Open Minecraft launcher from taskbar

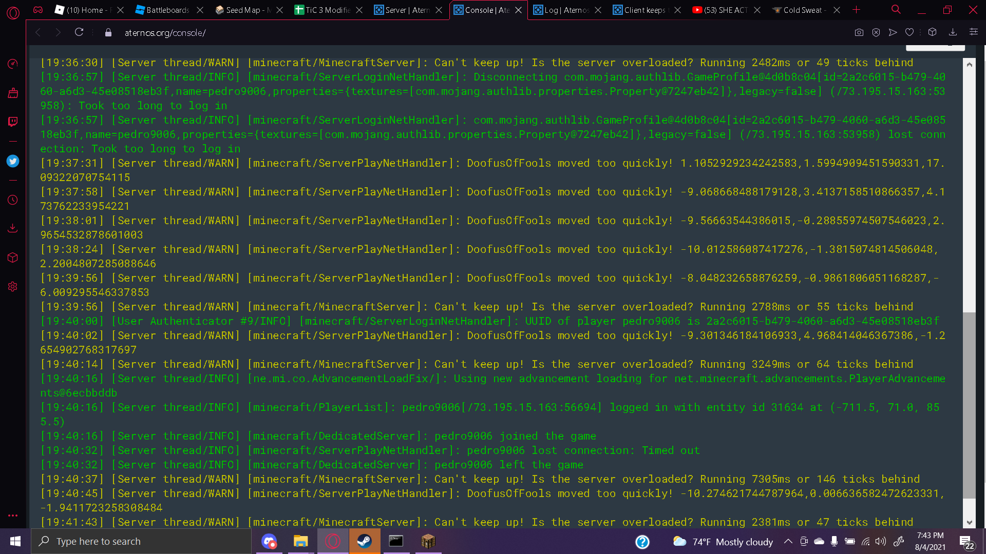[428, 541]
